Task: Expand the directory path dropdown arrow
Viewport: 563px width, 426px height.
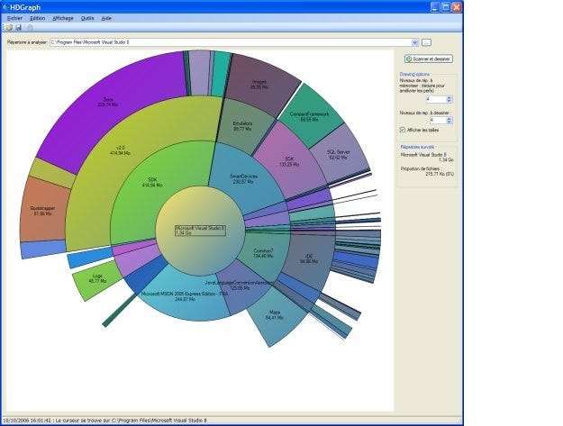Action: (414, 42)
